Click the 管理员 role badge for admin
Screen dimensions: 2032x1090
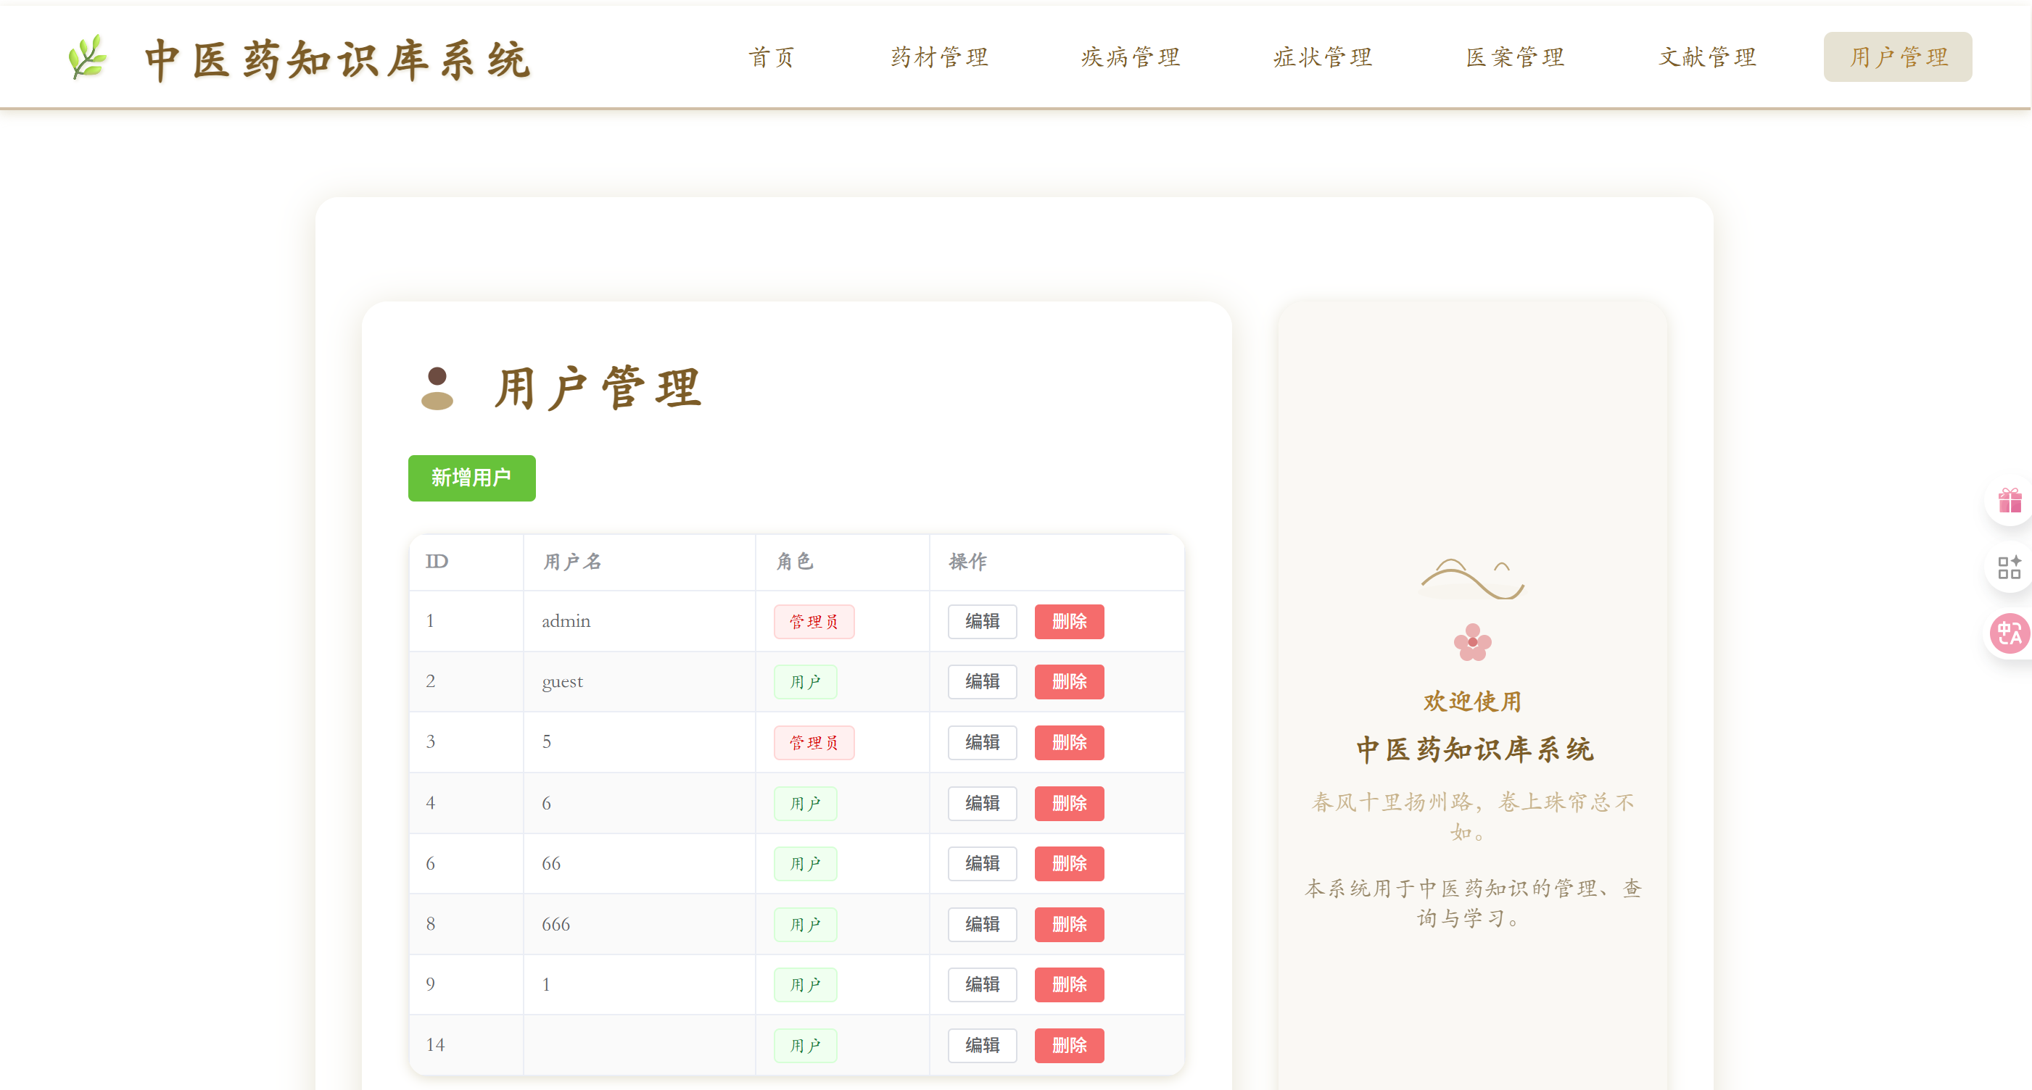coord(813,622)
